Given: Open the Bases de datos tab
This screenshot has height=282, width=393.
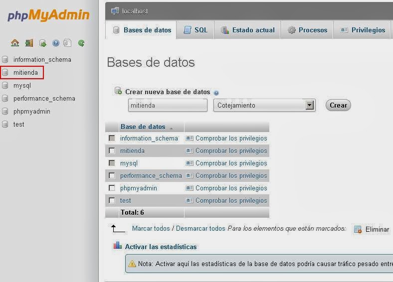Looking at the screenshot, I should coord(142,30).
